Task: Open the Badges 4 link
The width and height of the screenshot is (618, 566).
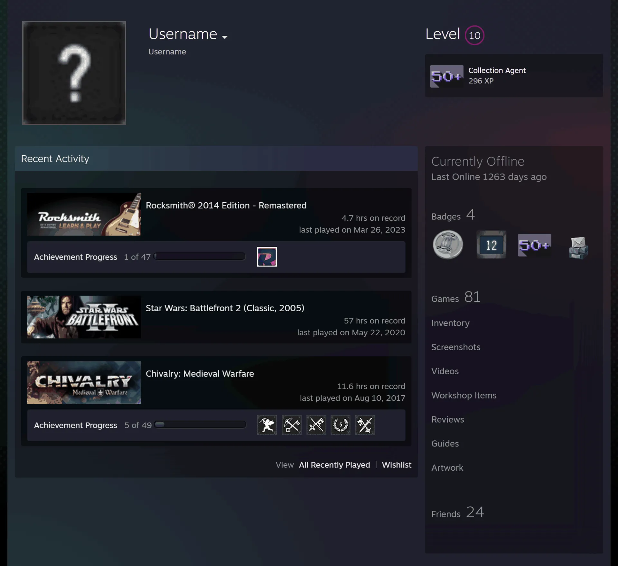Action: (x=453, y=215)
